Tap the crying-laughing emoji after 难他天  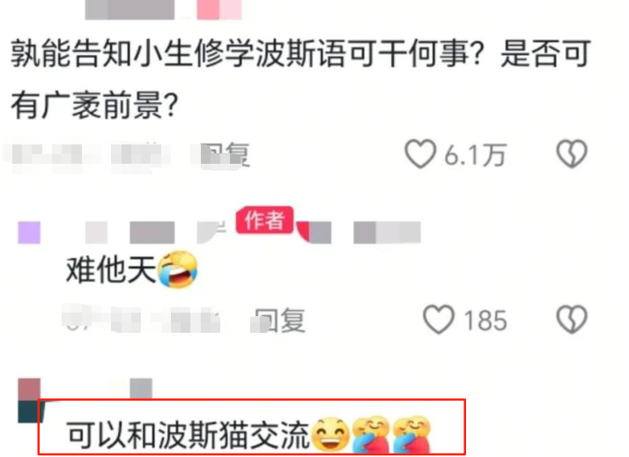click(178, 269)
